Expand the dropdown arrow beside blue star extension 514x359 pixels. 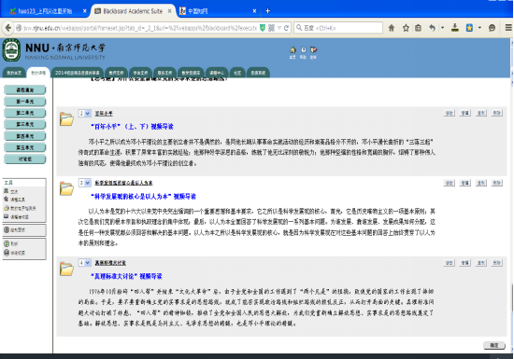(479, 28)
